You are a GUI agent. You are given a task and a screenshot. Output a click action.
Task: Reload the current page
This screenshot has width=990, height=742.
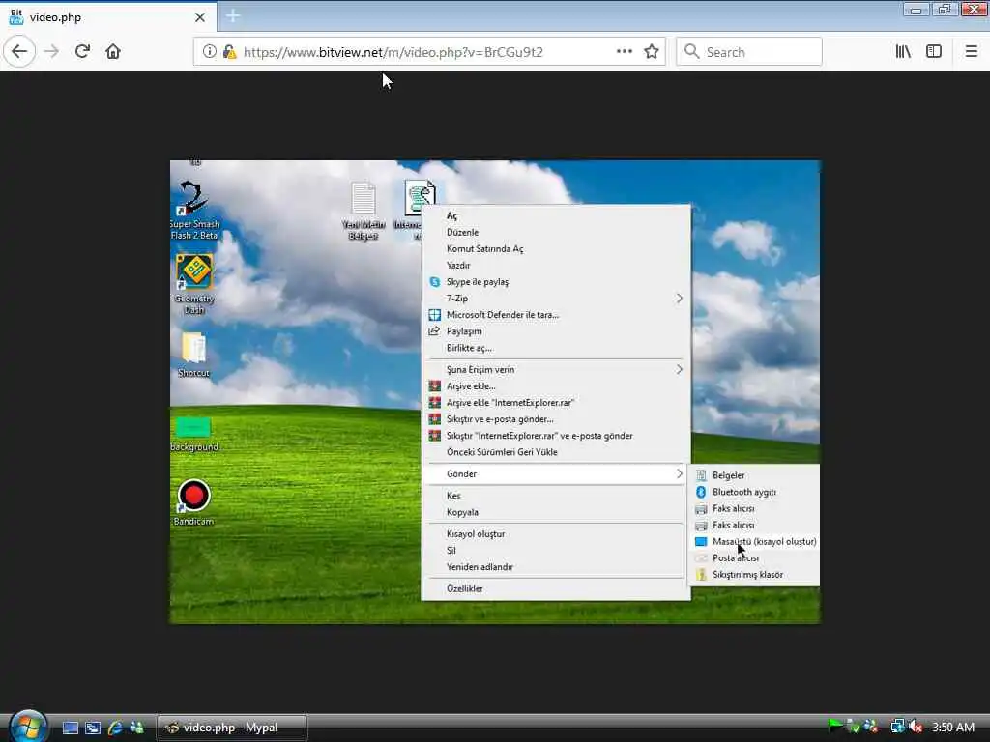pyautogui.click(x=82, y=52)
